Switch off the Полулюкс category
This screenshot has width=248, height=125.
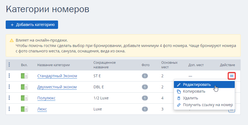[24, 98]
